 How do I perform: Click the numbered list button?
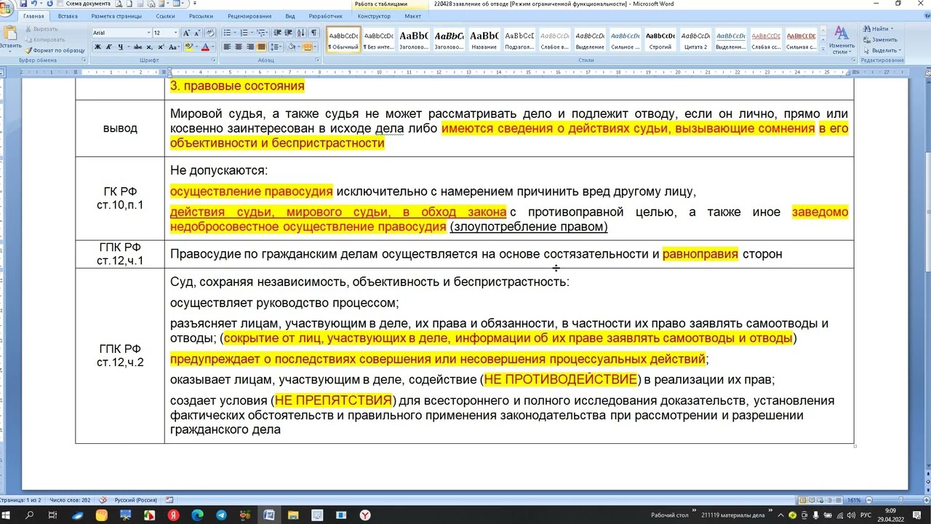click(x=244, y=33)
